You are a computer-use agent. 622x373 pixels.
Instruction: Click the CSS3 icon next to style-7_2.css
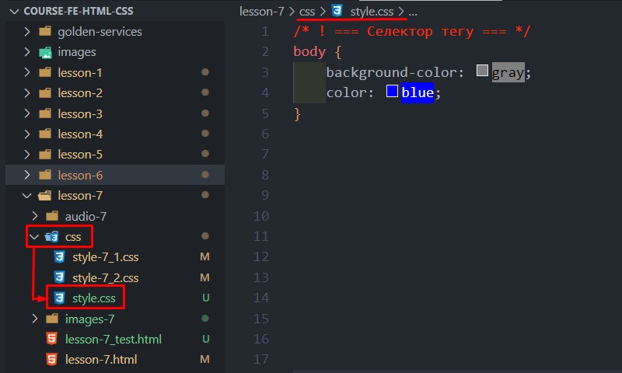tap(59, 277)
